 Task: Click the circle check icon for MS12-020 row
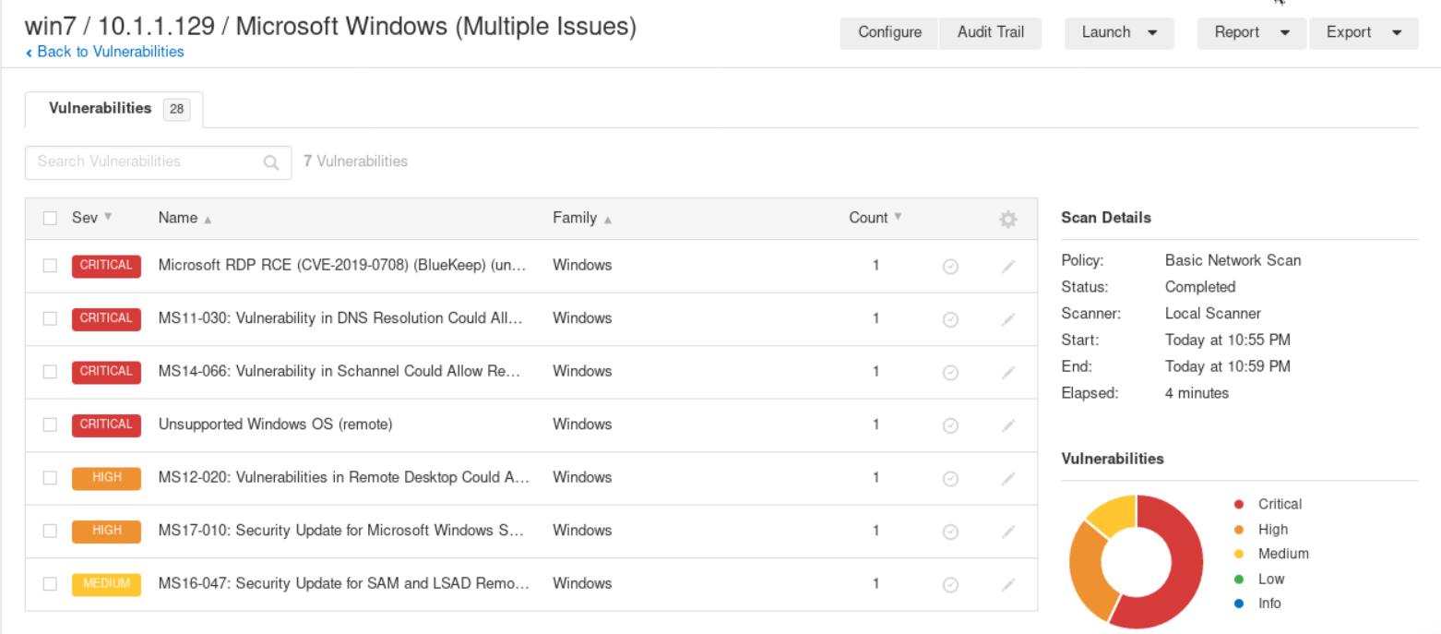coord(949,478)
